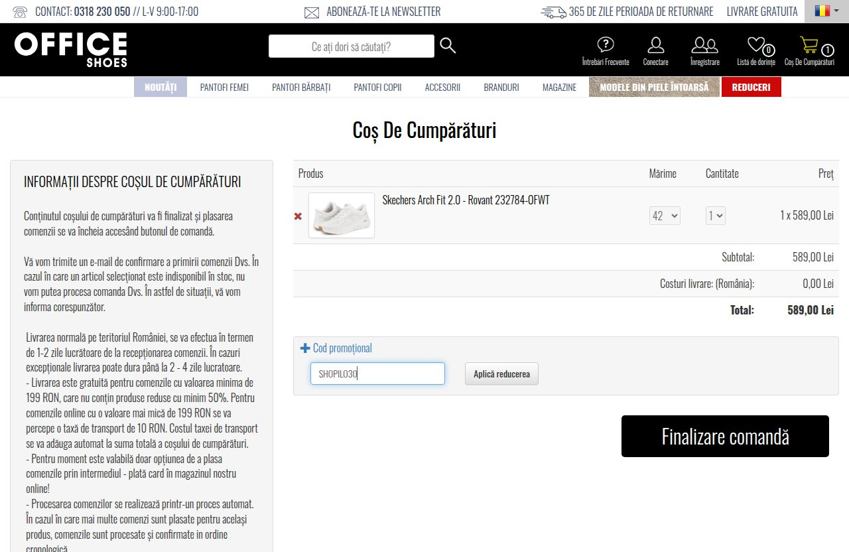This screenshot has height=552, width=849.
Task: Open Întrebări Frecvente help icon
Action: click(606, 45)
